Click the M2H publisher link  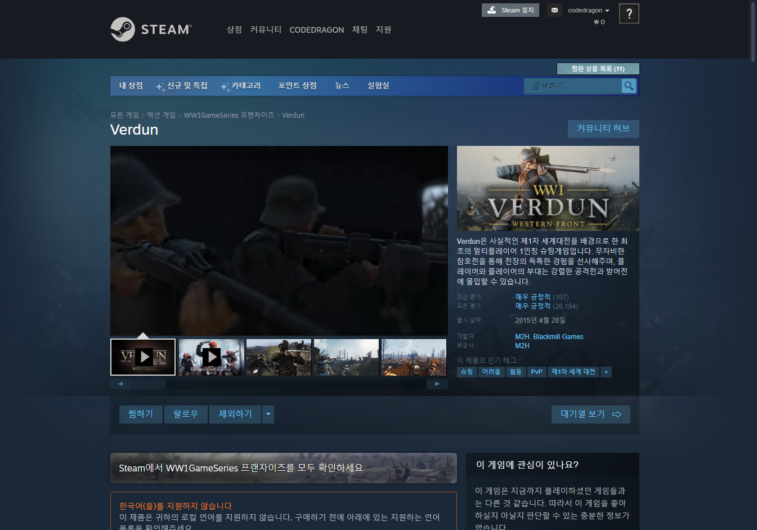[x=522, y=346]
